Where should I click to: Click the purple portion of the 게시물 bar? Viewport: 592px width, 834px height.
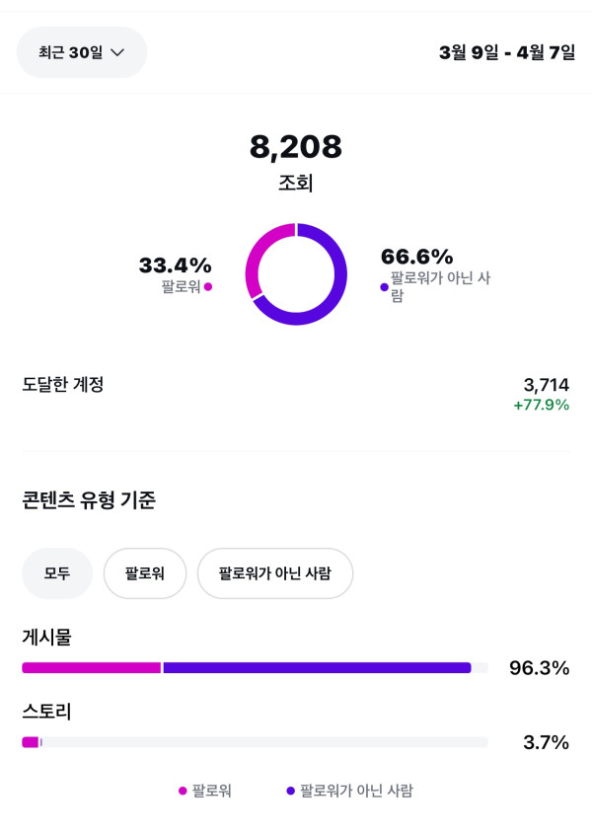click(316, 668)
